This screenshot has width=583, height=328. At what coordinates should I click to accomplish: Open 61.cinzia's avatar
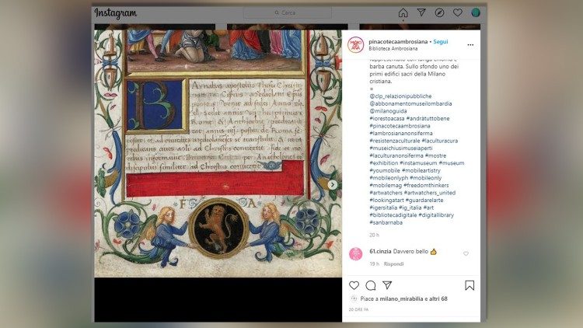(355, 253)
